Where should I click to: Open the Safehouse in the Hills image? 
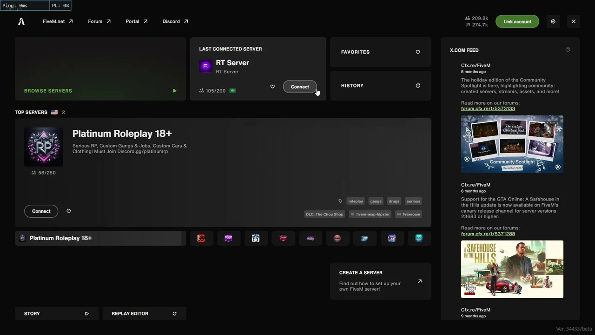tap(512, 269)
